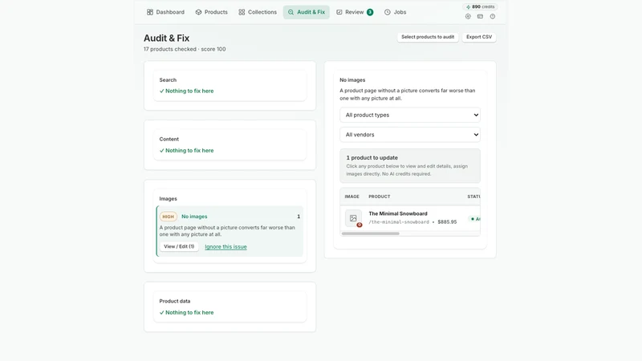Click the 1 product to update notice
The height and width of the screenshot is (361, 642).
point(410,165)
